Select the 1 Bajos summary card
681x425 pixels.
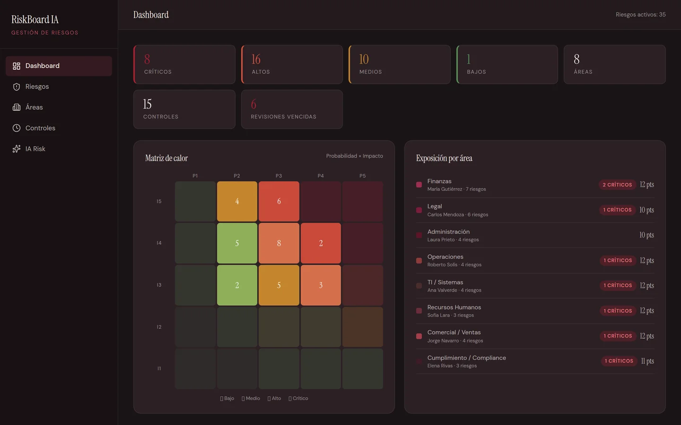click(507, 65)
